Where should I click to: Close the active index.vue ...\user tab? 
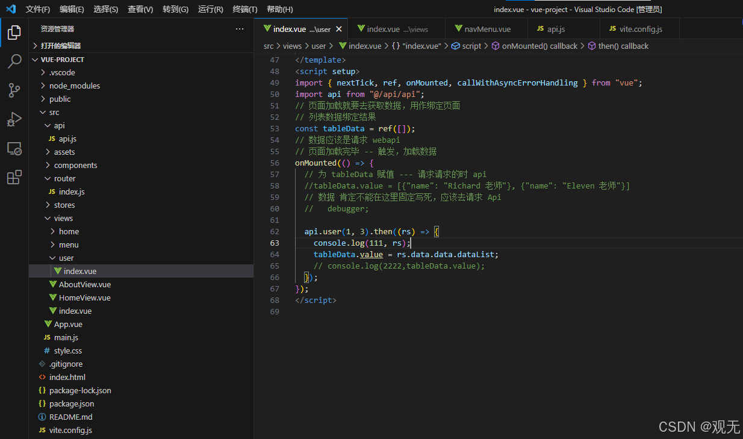[x=339, y=29]
